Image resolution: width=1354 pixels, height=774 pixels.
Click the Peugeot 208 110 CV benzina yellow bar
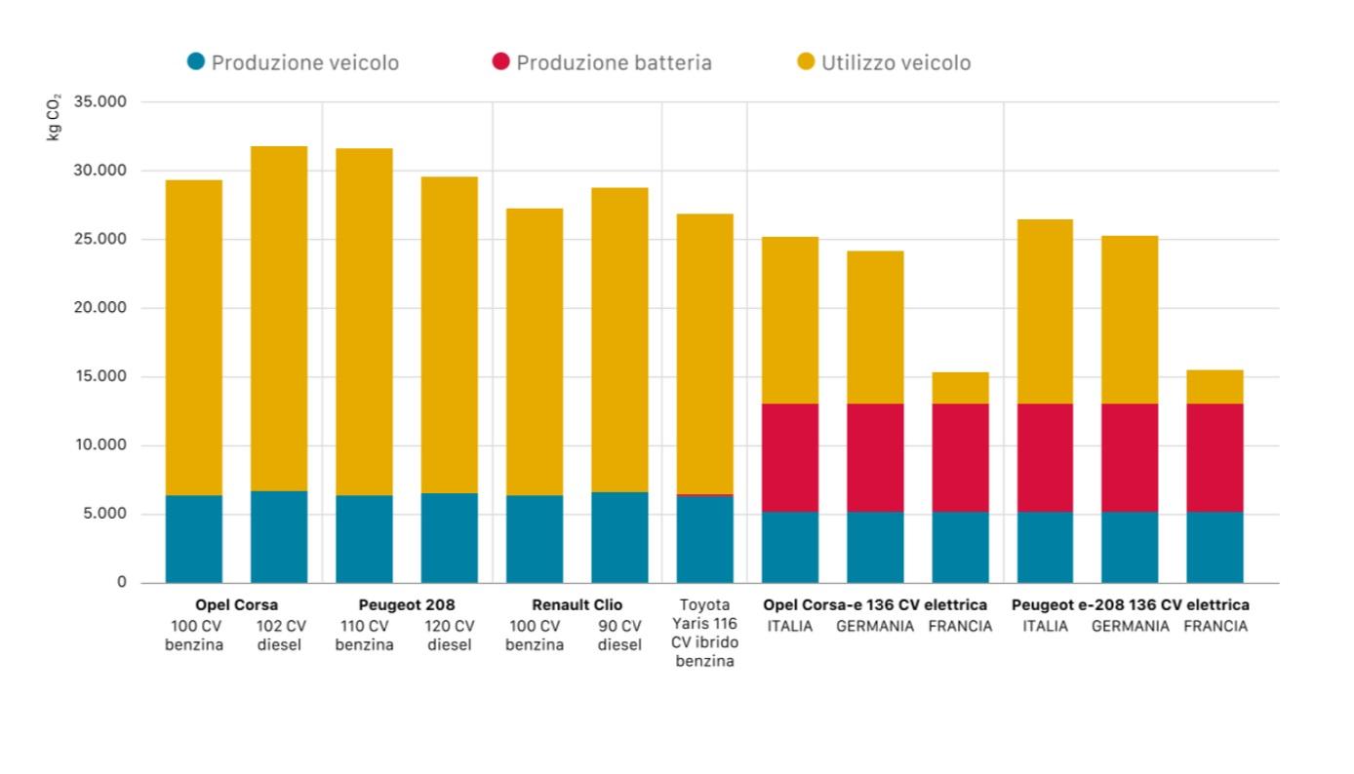[x=364, y=322]
